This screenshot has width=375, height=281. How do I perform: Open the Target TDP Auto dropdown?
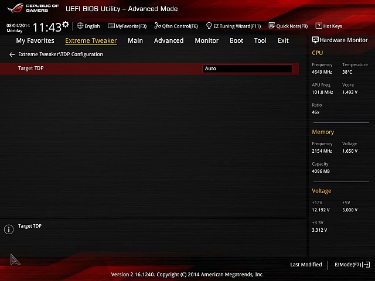click(x=247, y=68)
